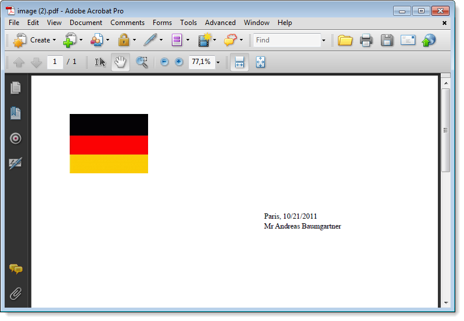Image resolution: width=464 pixels, height=321 pixels.
Task: Open the Pages panel icon
Action: click(x=16, y=88)
